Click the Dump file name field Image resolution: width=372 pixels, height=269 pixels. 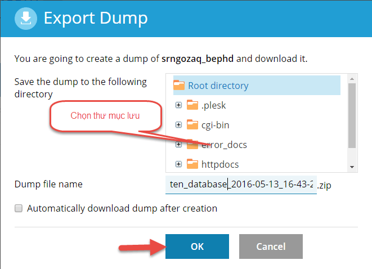click(241, 184)
